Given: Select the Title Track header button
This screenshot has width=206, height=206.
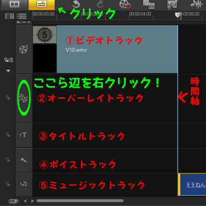Looking at the screenshot, I should click(24, 135).
